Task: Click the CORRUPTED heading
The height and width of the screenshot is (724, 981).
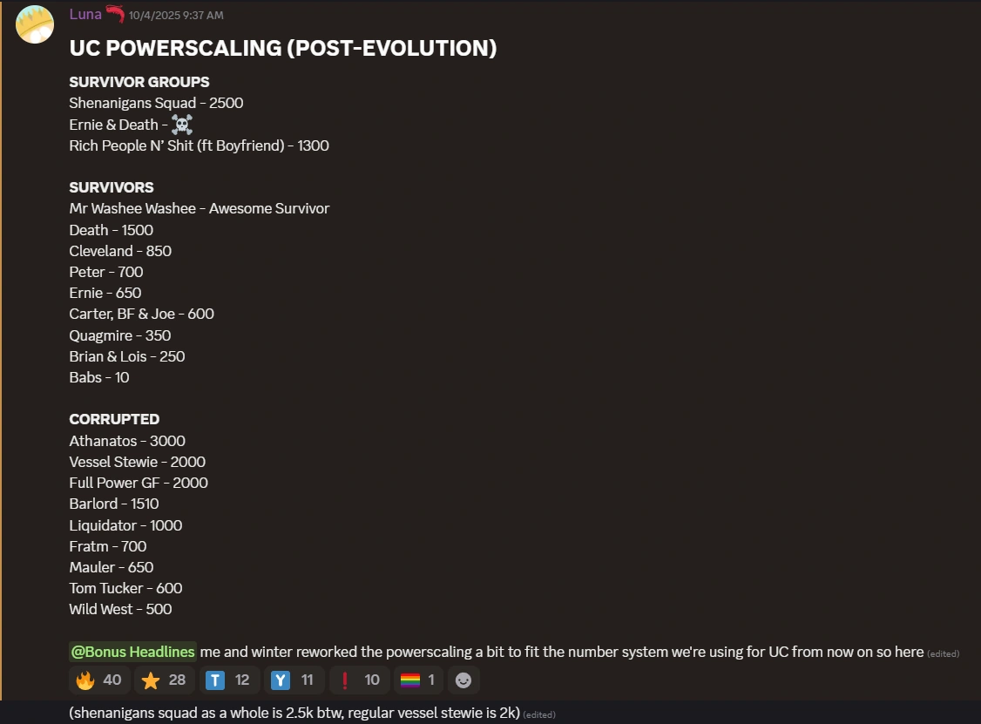Action: tap(114, 419)
